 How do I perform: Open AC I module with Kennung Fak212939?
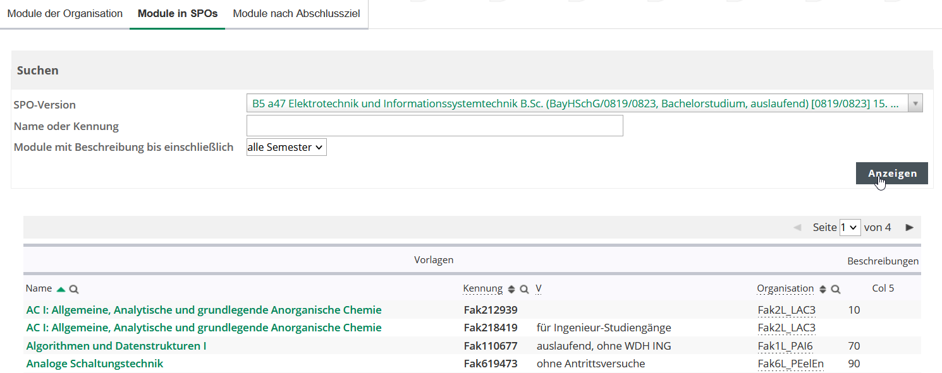pos(204,310)
